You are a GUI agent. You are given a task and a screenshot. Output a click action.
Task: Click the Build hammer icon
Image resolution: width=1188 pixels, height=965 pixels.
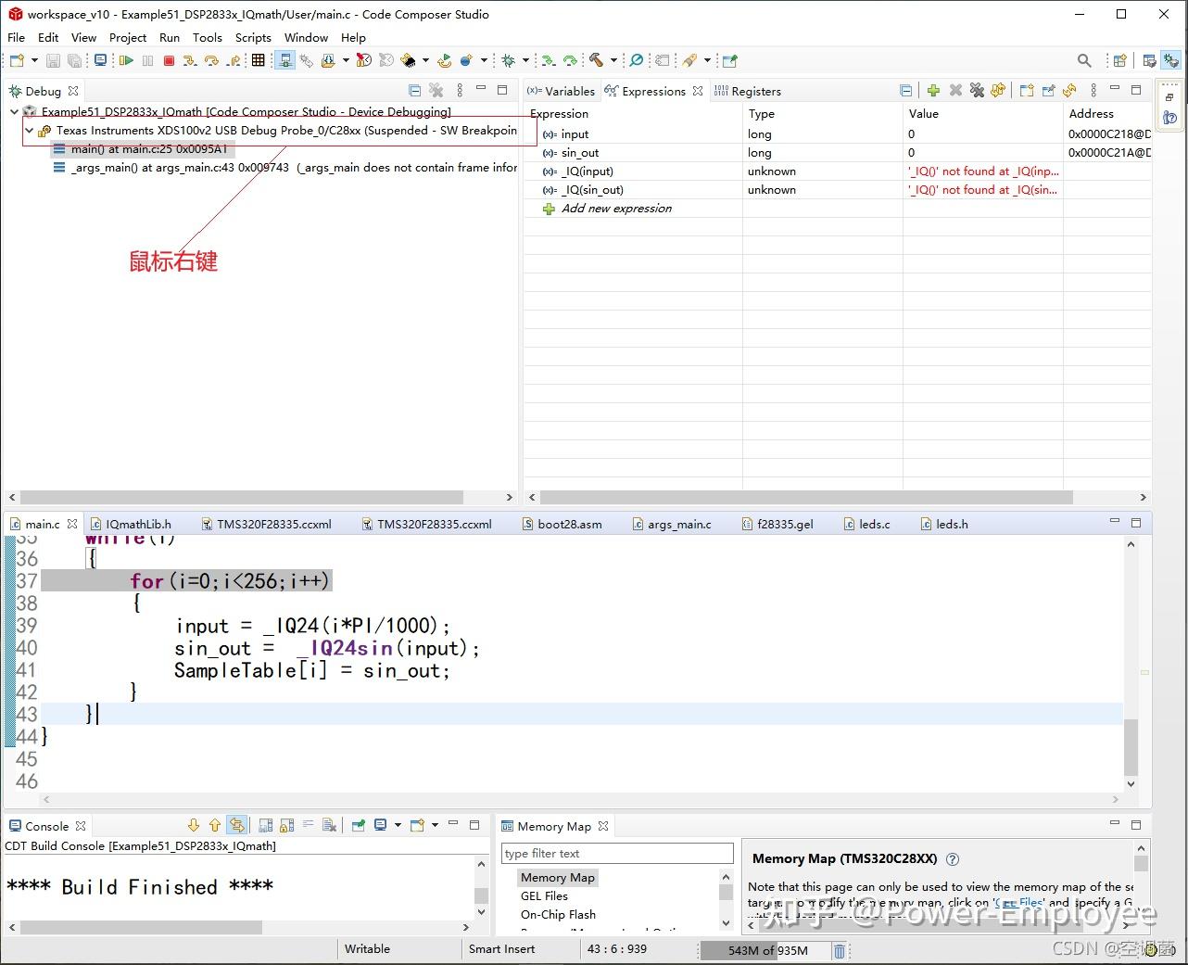[596, 60]
